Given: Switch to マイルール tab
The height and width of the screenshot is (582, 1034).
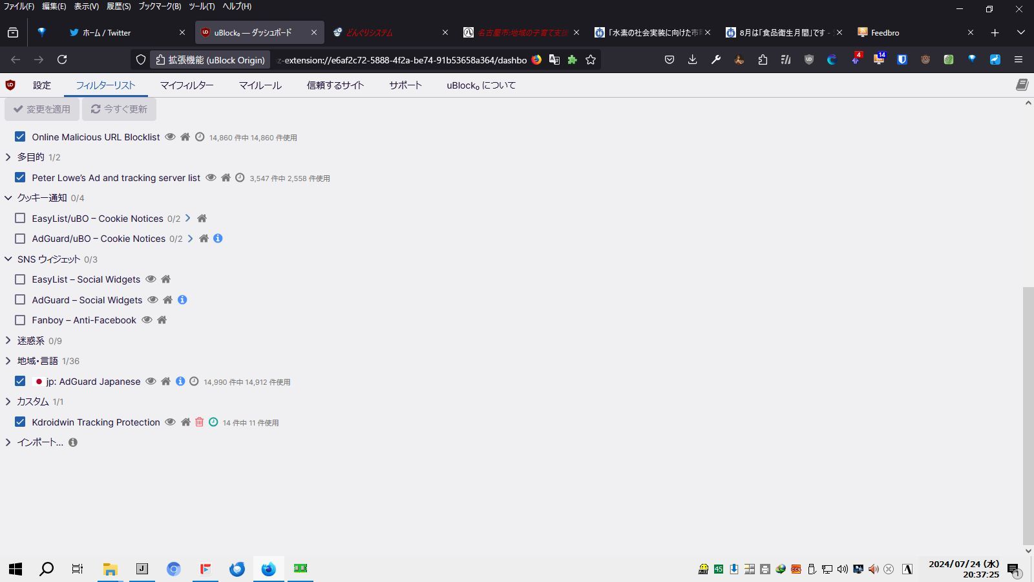Looking at the screenshot, I should point(260,85).
